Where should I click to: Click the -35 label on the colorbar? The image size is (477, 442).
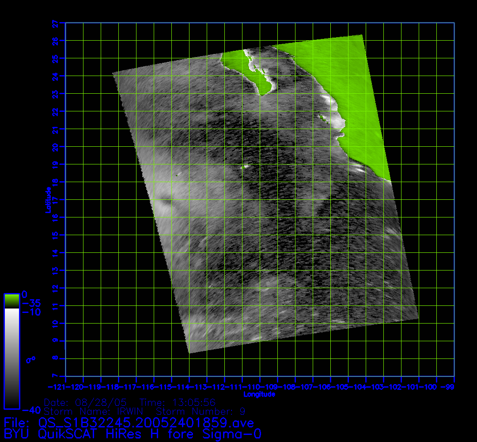[31, 303]
